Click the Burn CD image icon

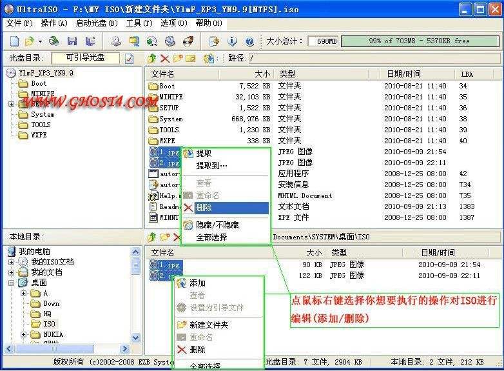coord(188,41)
